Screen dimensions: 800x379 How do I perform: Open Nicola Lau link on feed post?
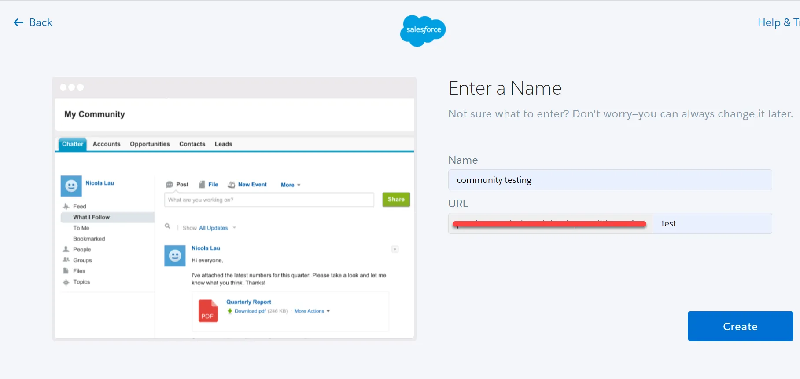[206, 248]
